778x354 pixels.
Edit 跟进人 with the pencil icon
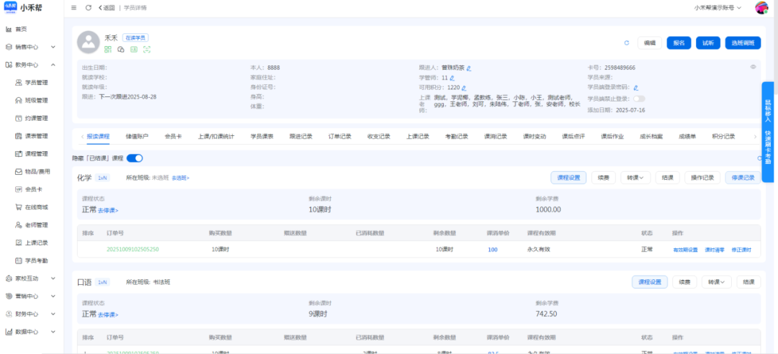pos(469,68)
